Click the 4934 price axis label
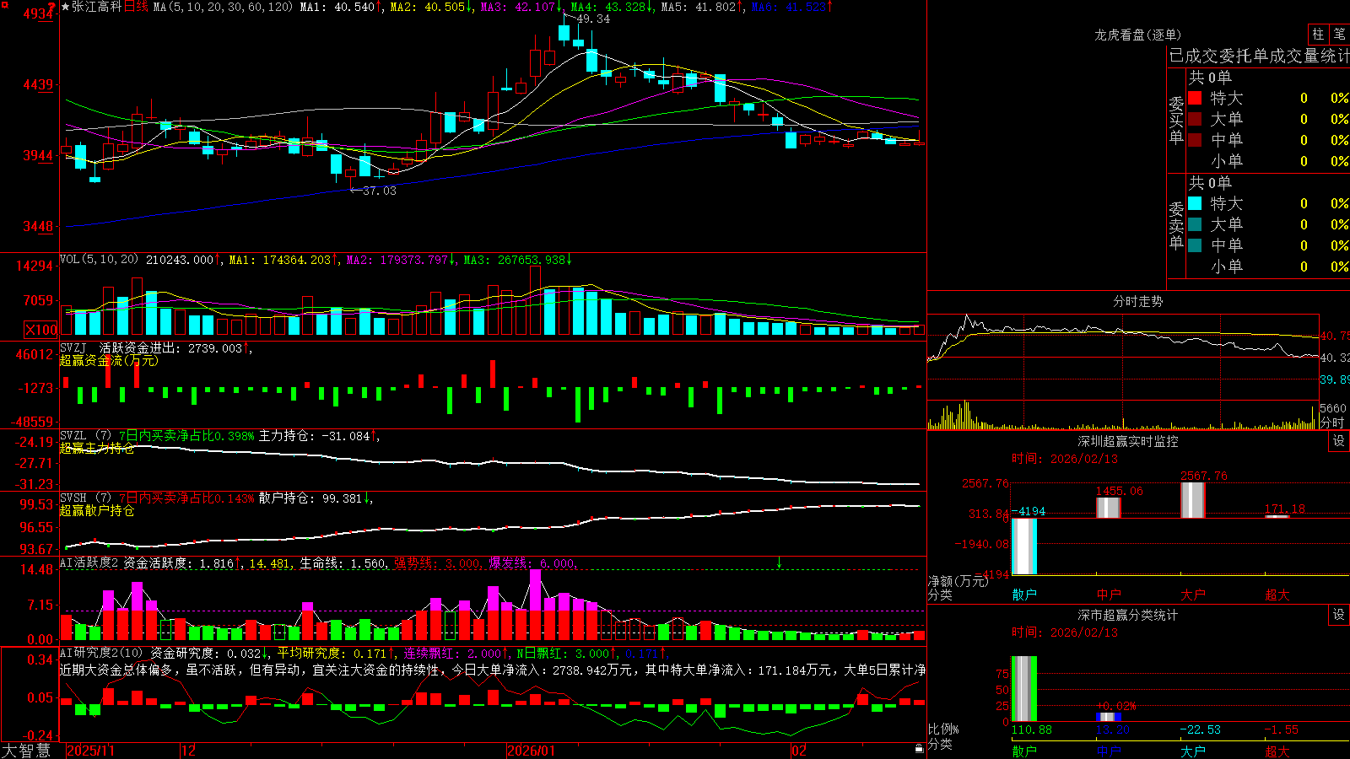Viewport: 1350px width, 759px height. coord(37,13)
